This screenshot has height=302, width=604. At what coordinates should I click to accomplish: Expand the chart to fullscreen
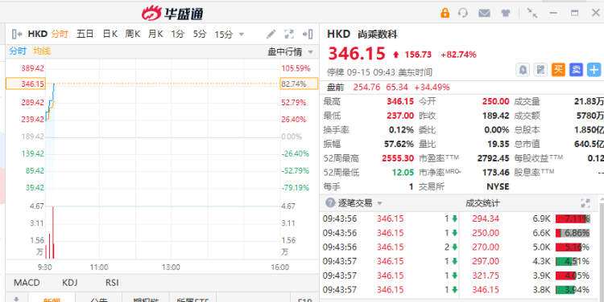(x=289, y=35)
